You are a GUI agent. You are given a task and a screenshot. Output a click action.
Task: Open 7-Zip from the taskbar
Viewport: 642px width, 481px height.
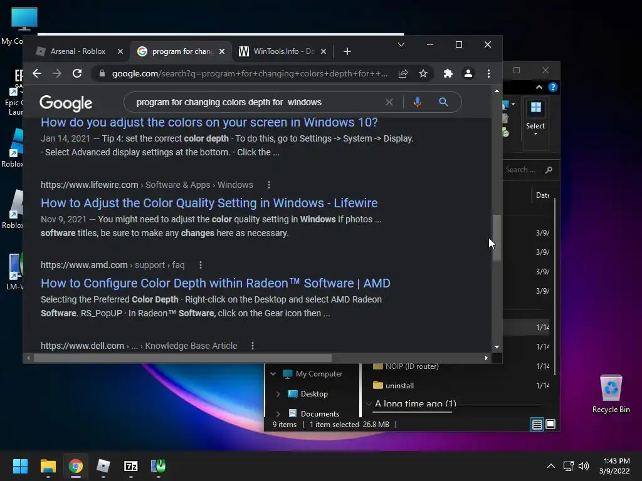[131, 466]
